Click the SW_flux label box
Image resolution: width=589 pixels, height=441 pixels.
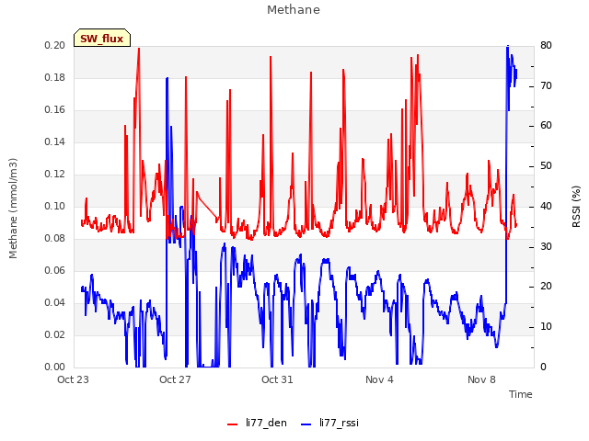tap(102, 38)
